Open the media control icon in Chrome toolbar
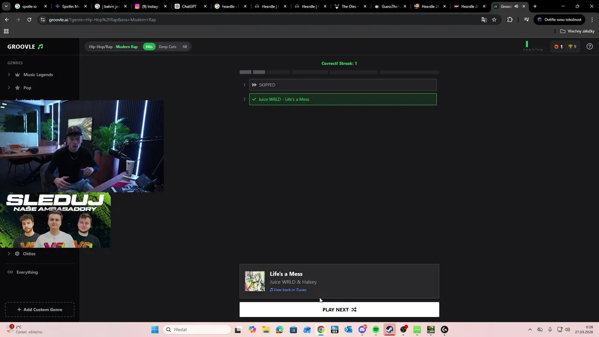 526,20
